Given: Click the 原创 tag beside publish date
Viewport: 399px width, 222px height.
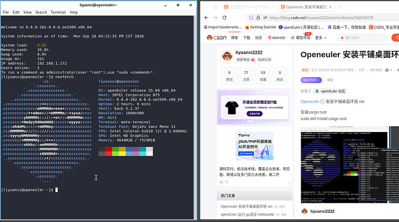Looking at the screenshot, I should click(305, 70).
